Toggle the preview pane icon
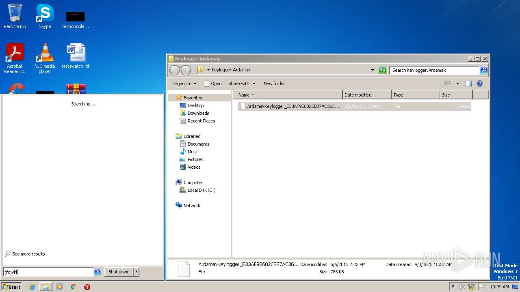Viewport: 520px width, 292px height. click(468, 84)
